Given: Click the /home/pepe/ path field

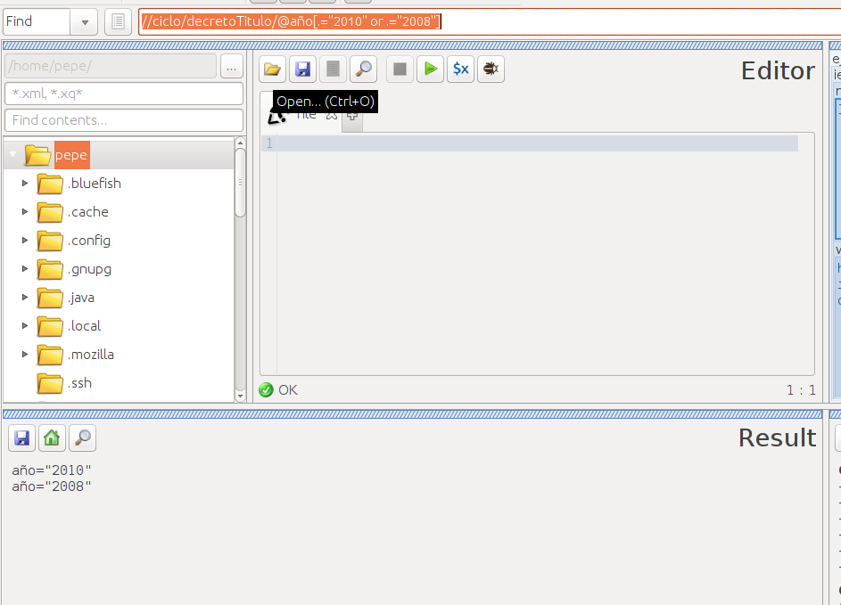Looking at the screenshot, I should click(x=111, y=66).
